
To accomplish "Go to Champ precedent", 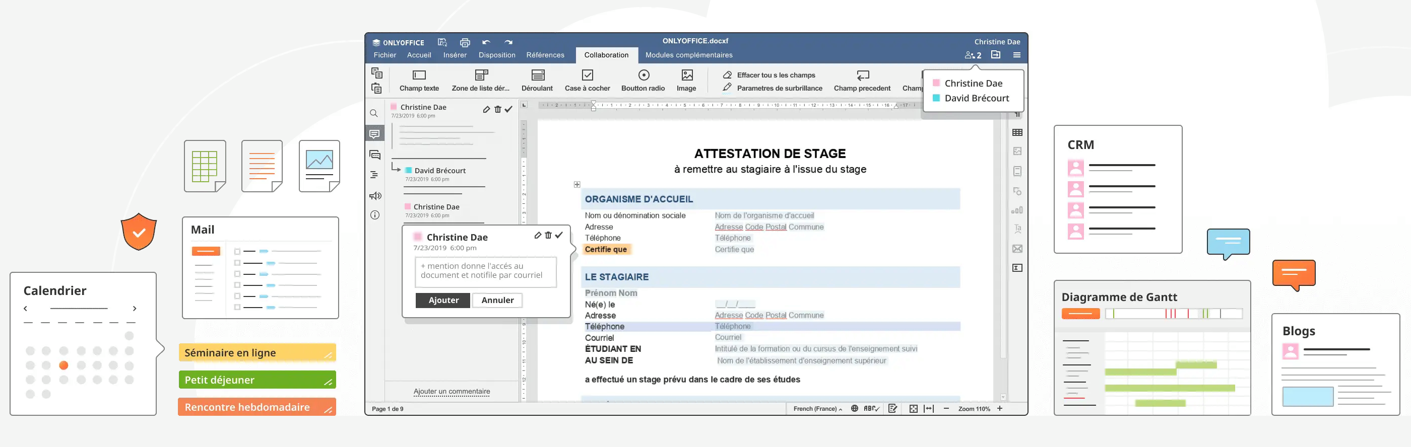I will tap(862, 81).
